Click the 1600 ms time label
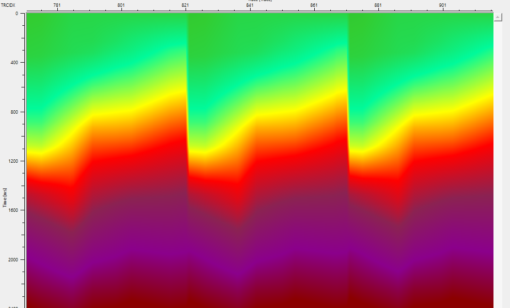510x308 pixels. point(14,210)
